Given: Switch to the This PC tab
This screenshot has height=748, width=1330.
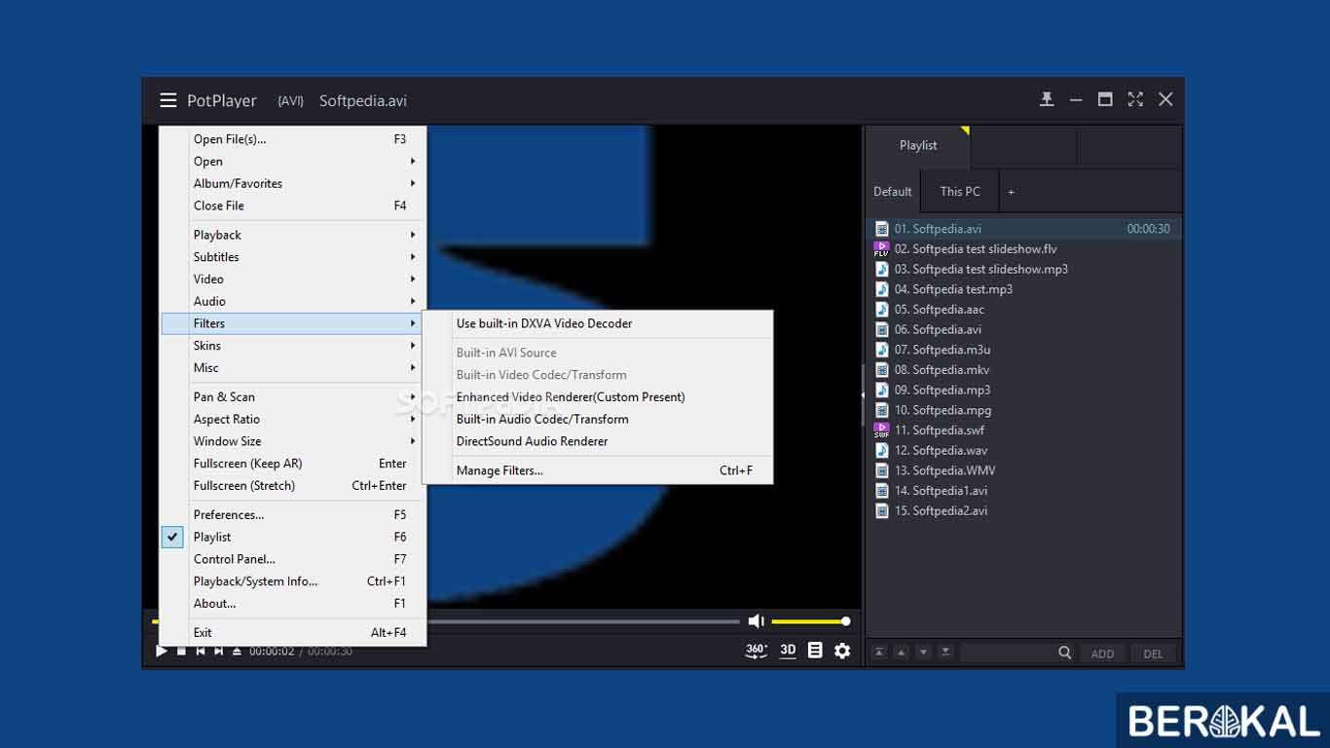Looking at the screenshot, I should [x=959, y=191].
